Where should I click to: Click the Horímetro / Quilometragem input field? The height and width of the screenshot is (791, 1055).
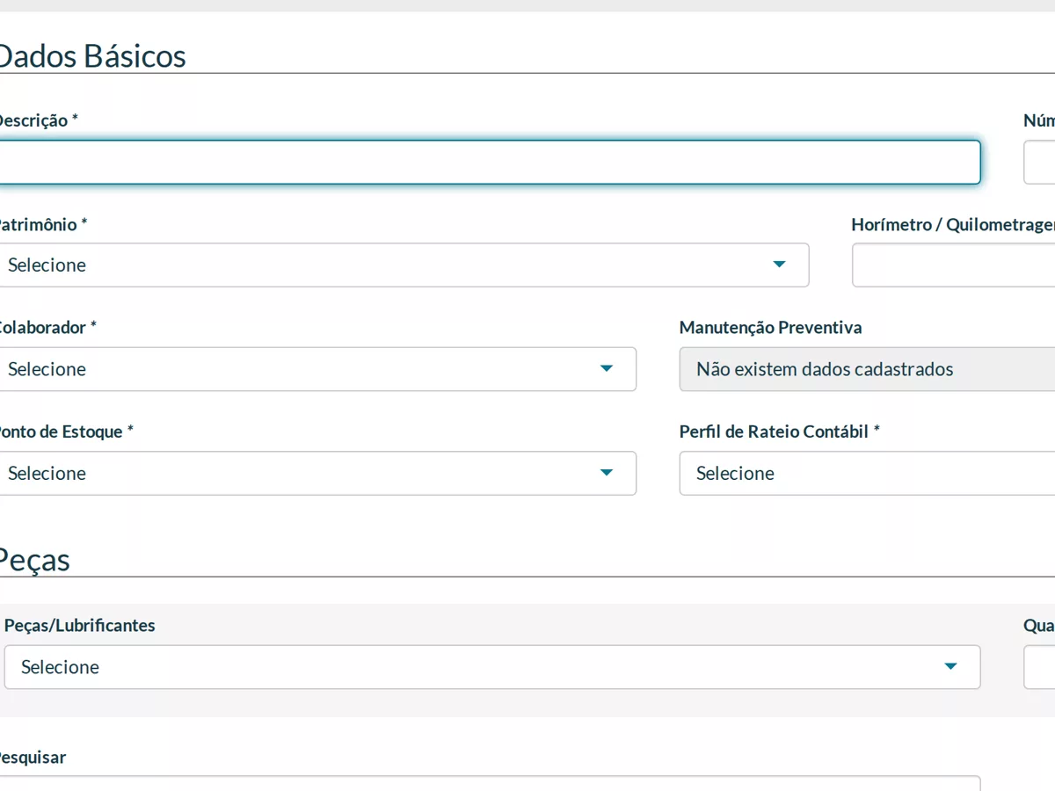[954, 265]
